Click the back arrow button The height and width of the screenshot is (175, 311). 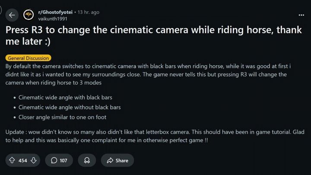12,15
